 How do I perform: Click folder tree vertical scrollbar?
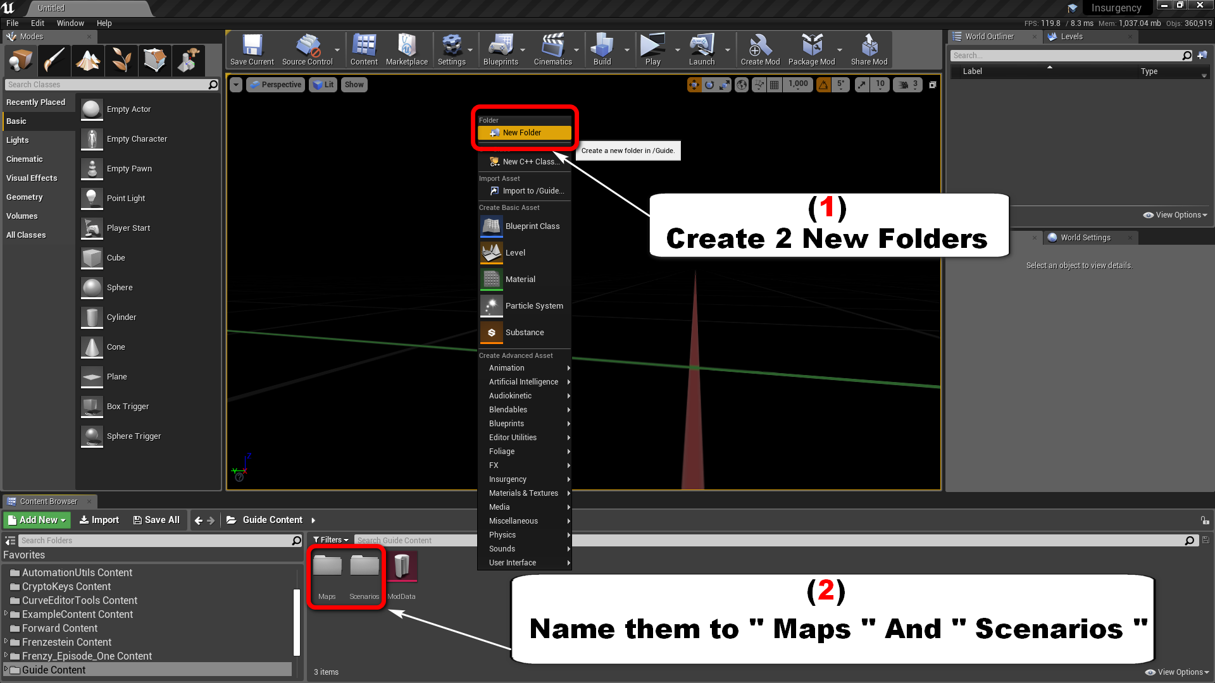coord(296,622)
